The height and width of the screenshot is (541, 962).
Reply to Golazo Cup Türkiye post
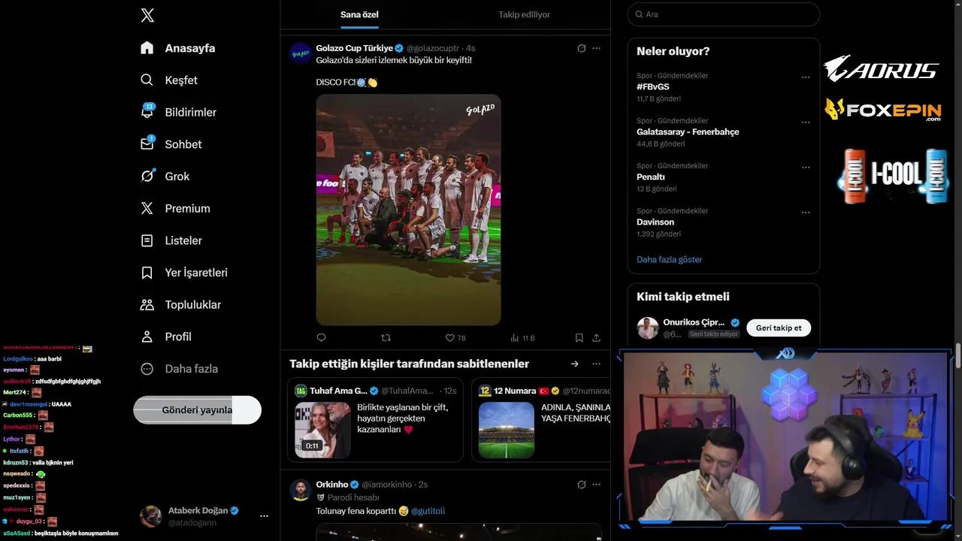click(321, 338)
